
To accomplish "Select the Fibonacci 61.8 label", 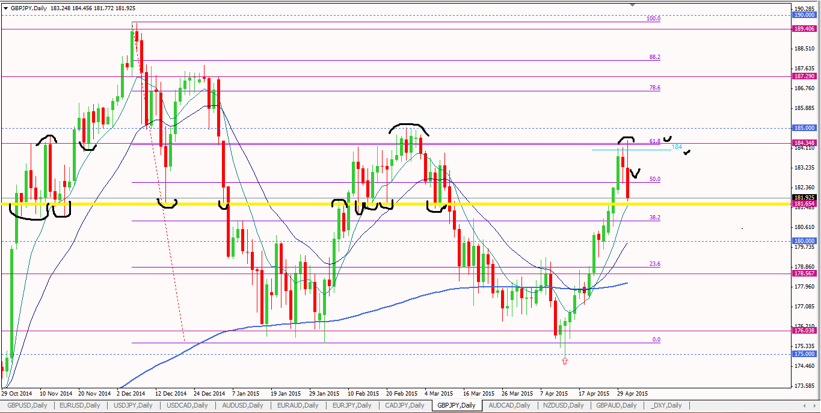I will click(x=655, y=141).
